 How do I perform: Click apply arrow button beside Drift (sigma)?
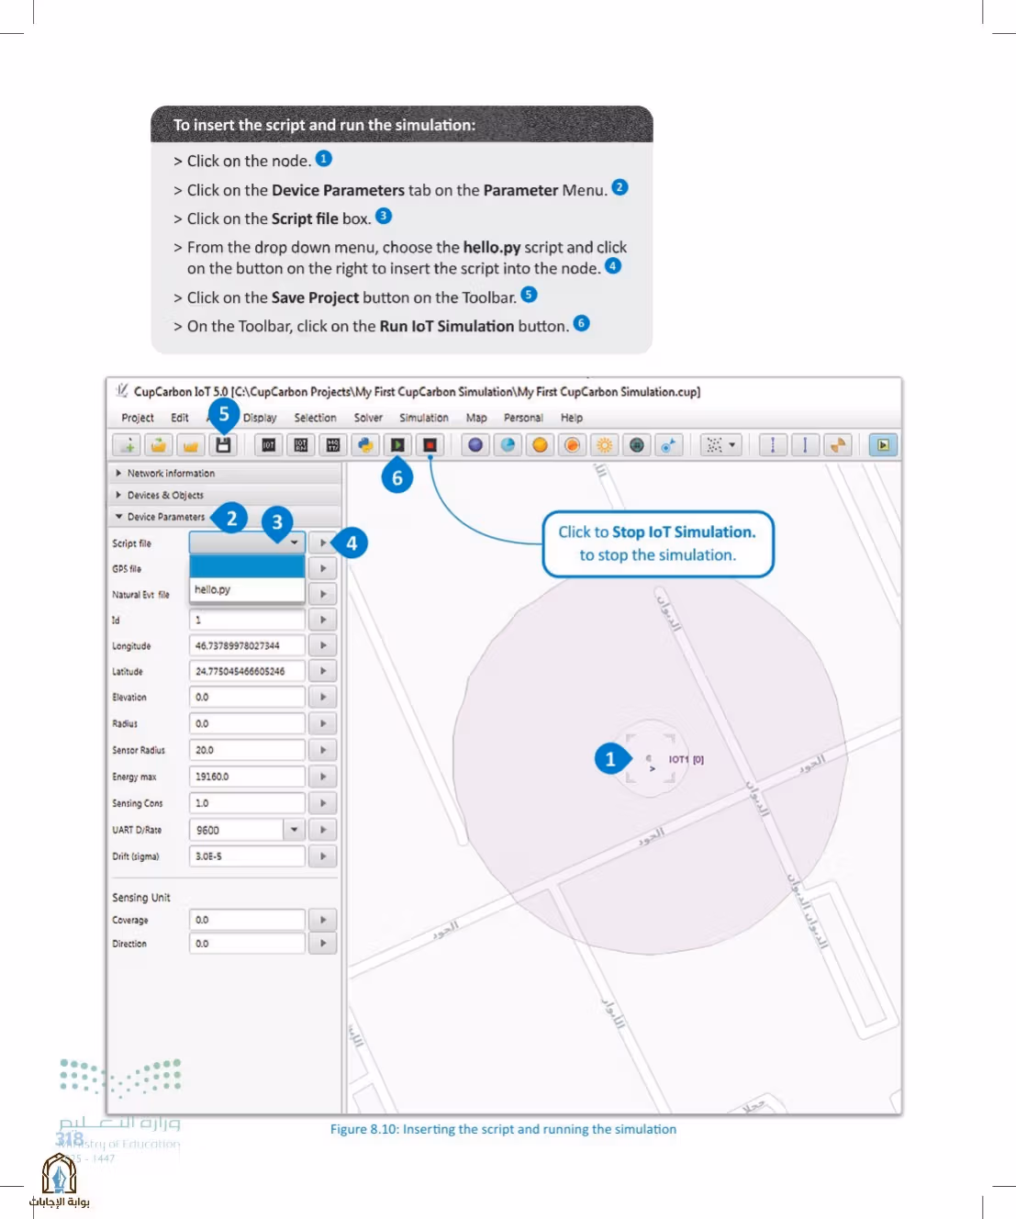coord(323,856)
